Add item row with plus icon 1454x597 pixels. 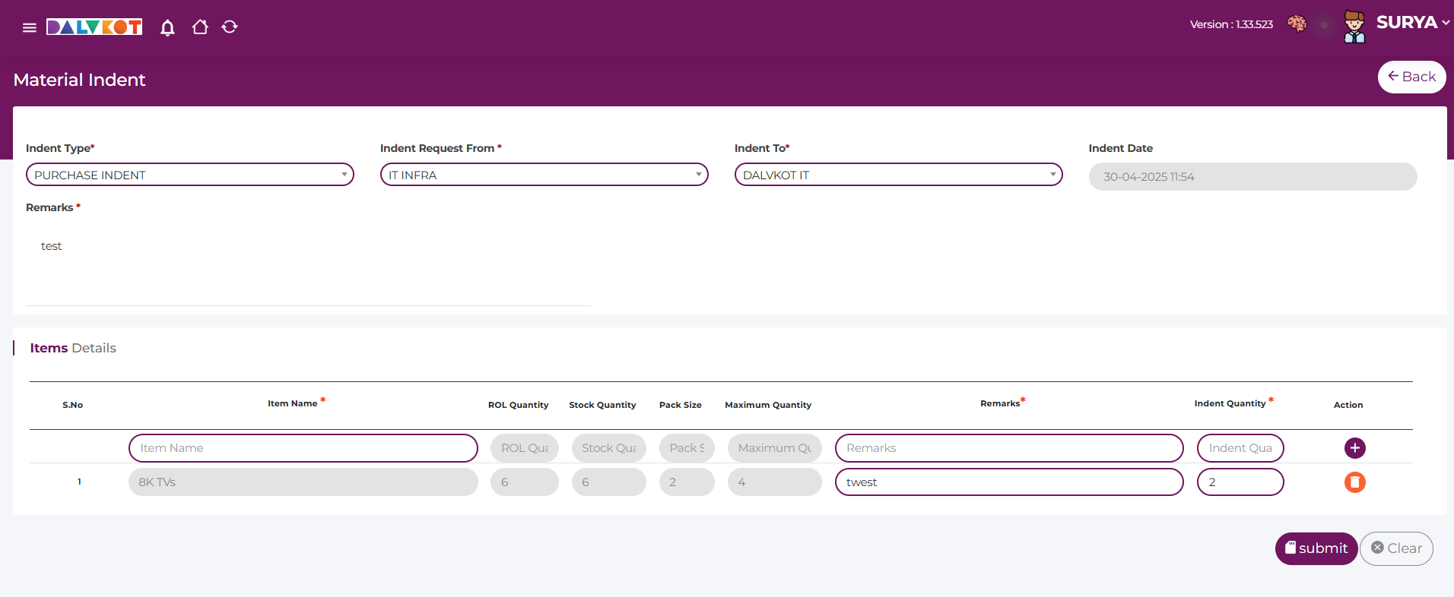coord(1354,448)
